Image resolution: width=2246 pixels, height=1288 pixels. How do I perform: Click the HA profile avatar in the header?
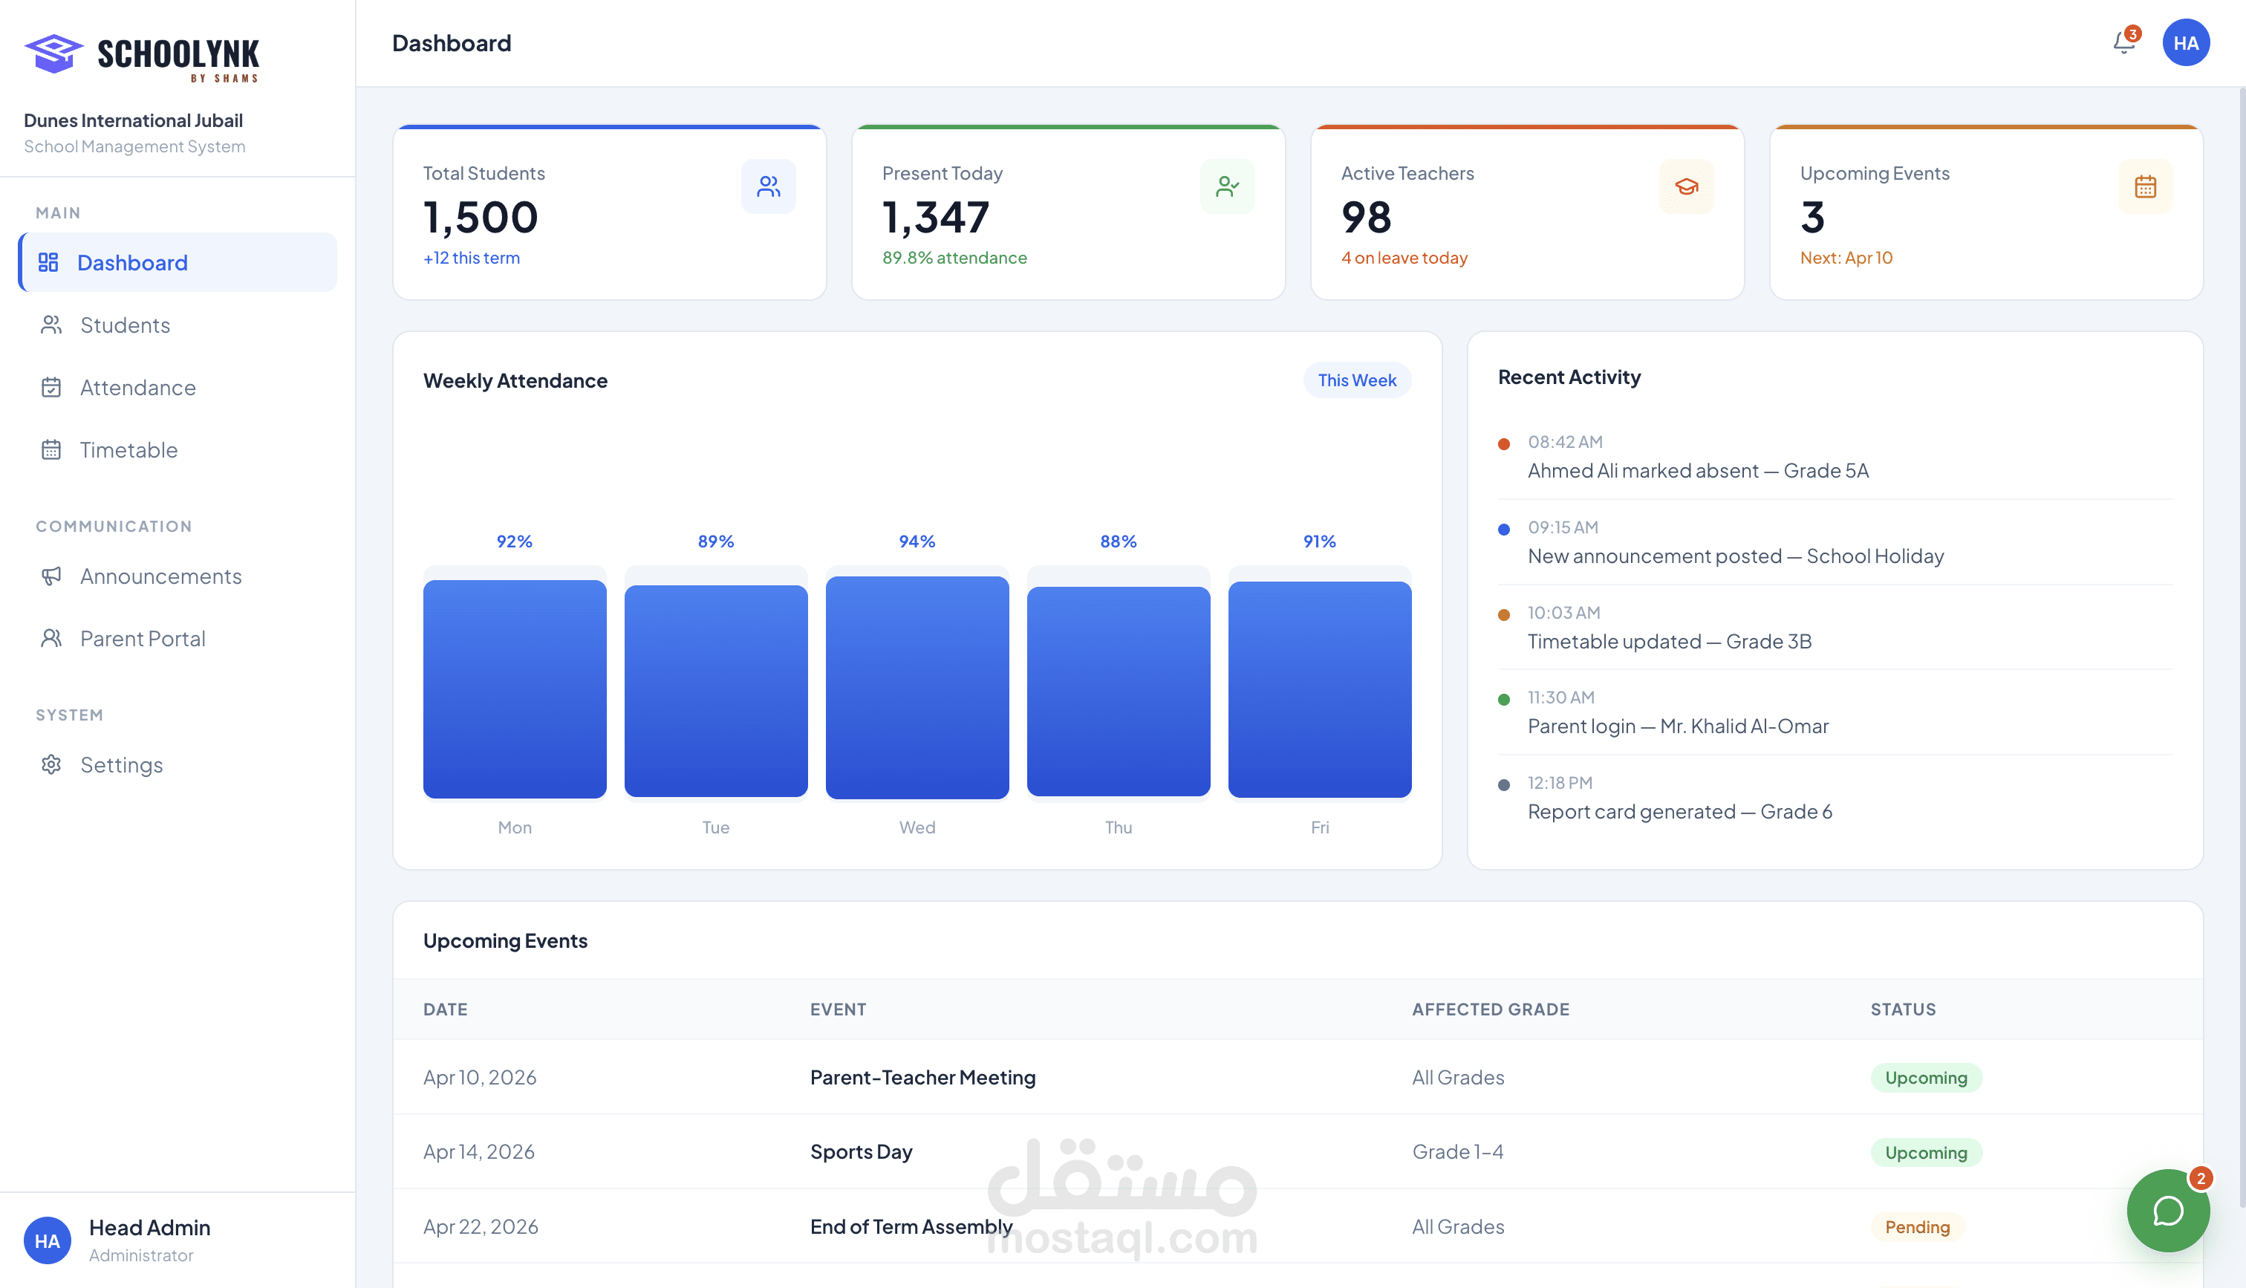(x=2186, y=42)
